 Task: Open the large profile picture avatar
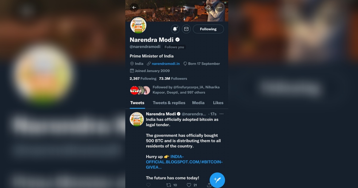(138, 25)
